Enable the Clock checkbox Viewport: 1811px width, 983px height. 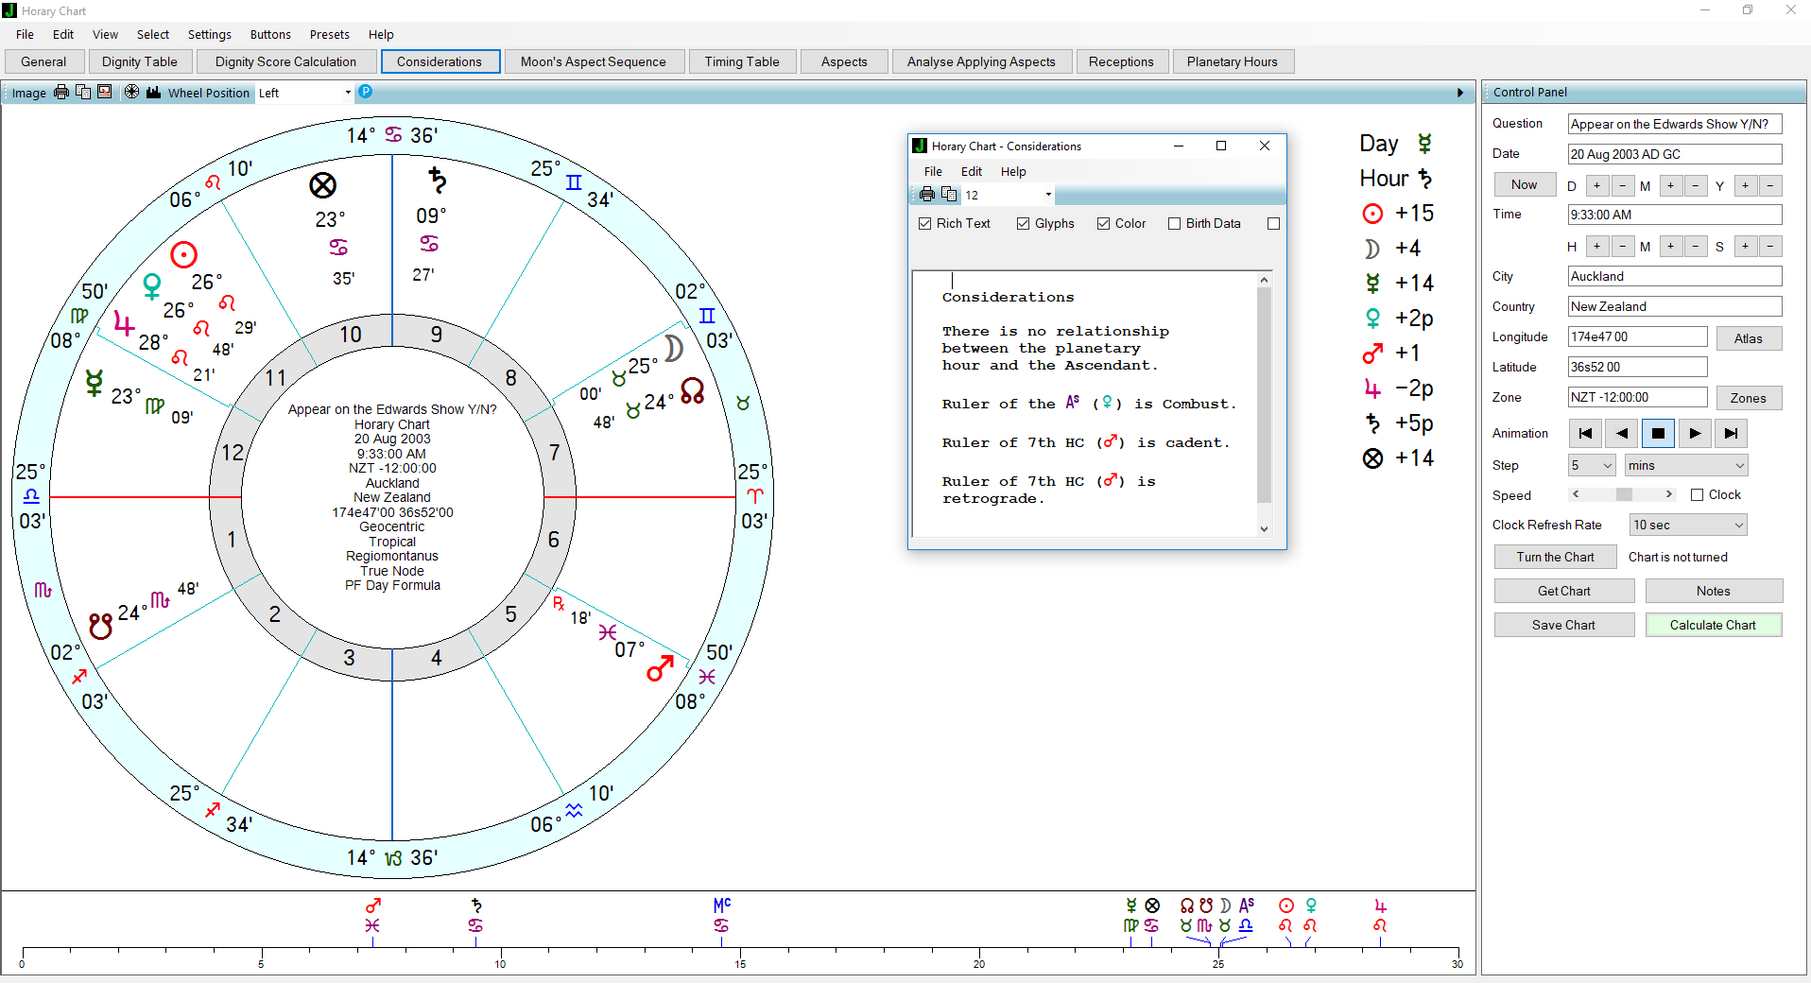coord(1698,494)
